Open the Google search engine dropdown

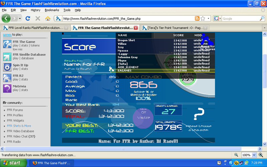(218, 18)
